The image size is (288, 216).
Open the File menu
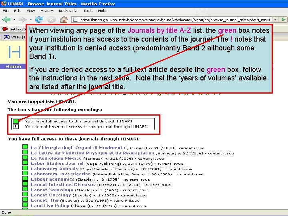coord(6,11)
